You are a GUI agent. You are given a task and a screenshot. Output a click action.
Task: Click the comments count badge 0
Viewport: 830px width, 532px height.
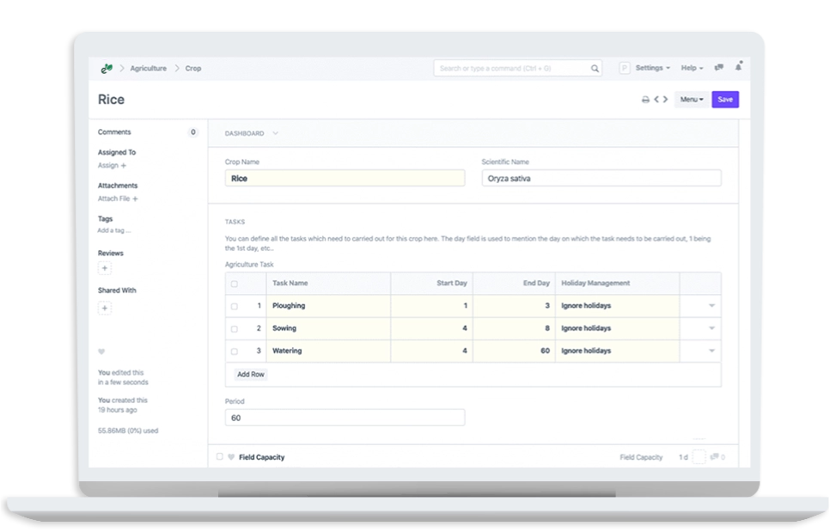pyautogui.click(x=193, y=132)
